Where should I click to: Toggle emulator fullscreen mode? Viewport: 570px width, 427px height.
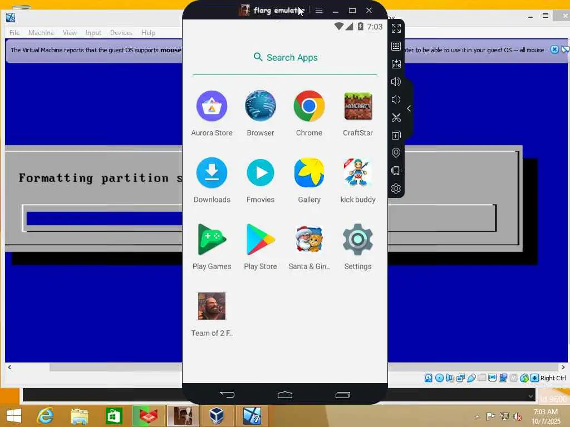pos(396,28)
